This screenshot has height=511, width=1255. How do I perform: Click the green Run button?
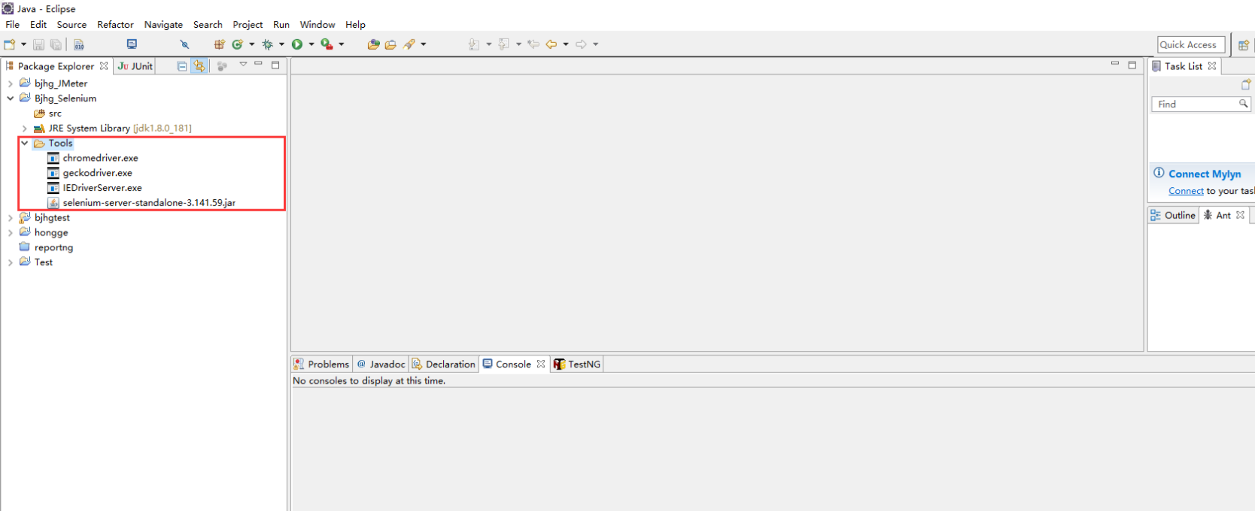[x=297, y=44]
